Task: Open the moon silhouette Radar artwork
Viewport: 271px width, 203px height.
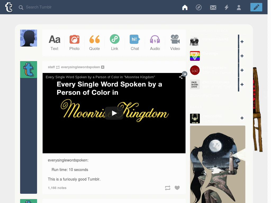Action: coord(218,164)
